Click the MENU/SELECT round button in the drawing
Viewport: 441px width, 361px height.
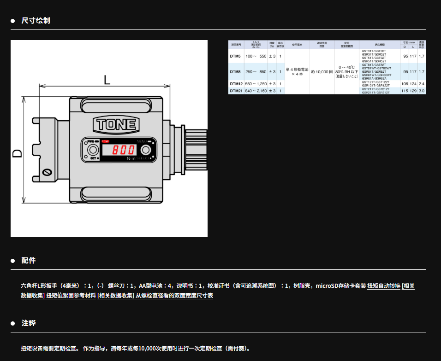click(146, 150)
